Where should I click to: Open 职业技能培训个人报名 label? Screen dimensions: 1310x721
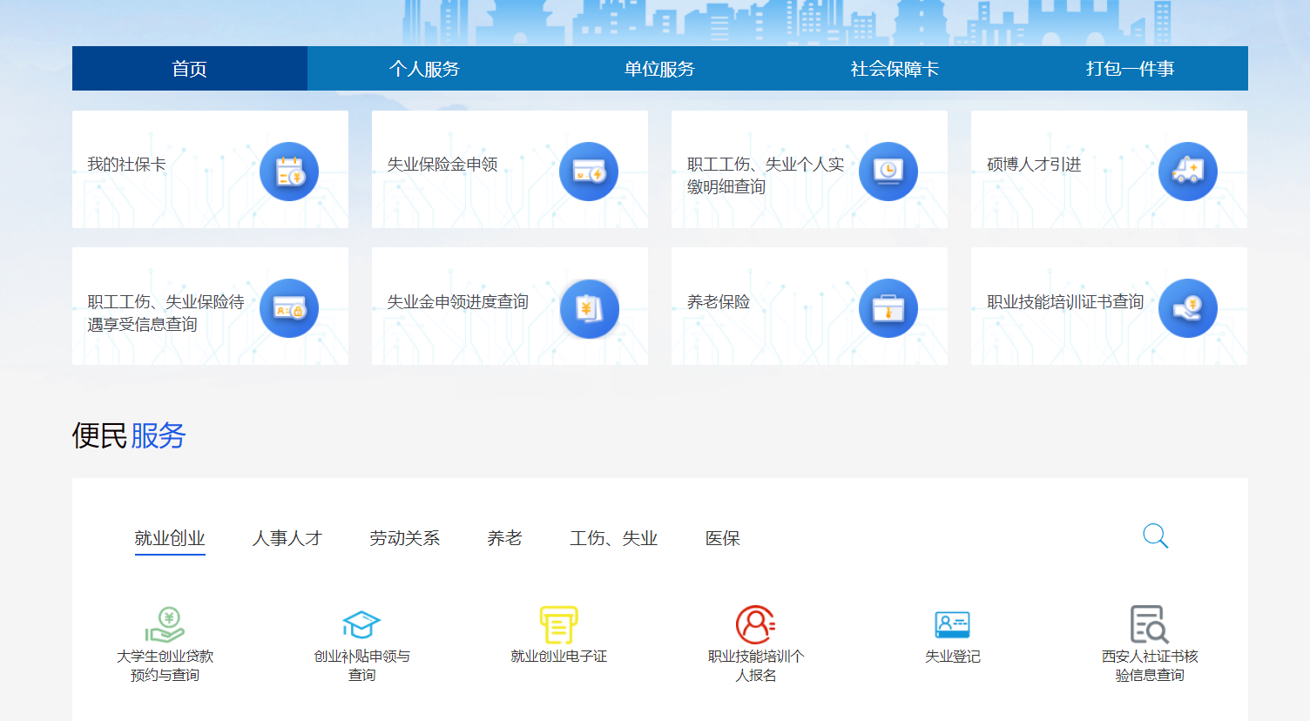(755, 666)
